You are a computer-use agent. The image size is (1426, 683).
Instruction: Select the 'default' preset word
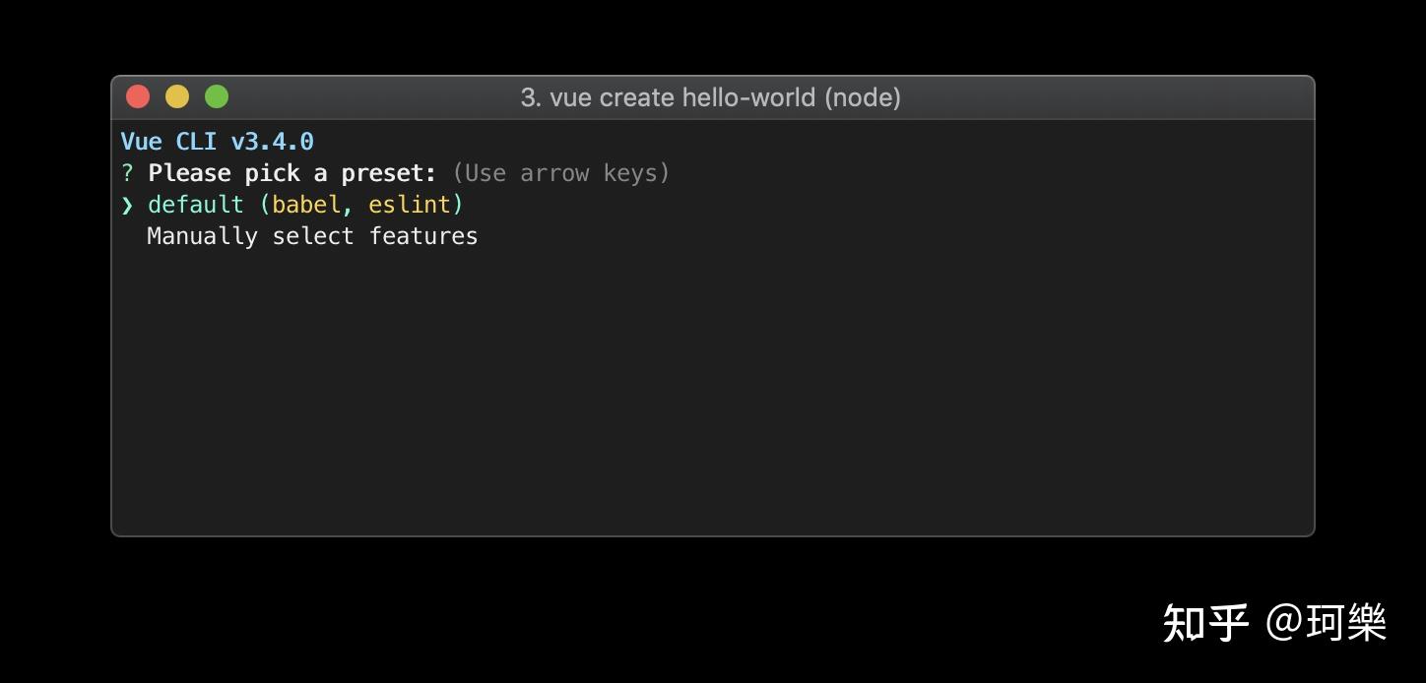click(195, 205)
